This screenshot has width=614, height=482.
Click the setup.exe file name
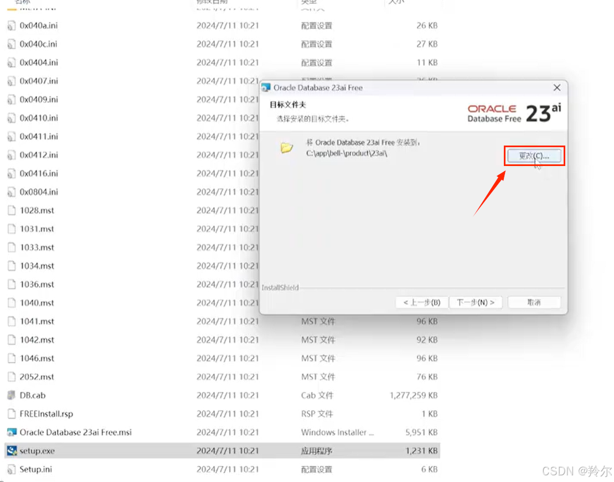click(37, 450)
